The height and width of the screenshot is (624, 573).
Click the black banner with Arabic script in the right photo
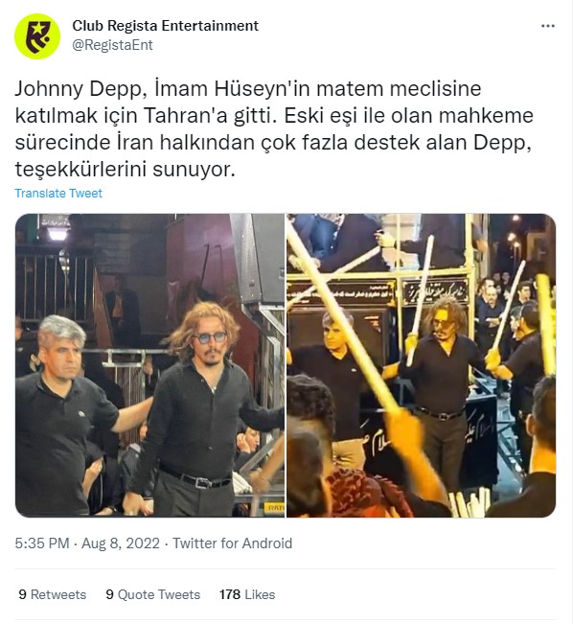click(435, 292)
